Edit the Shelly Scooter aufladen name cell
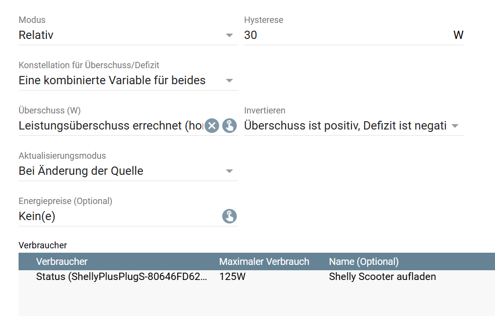The image size is (495, 316). (x=382, y=277)
